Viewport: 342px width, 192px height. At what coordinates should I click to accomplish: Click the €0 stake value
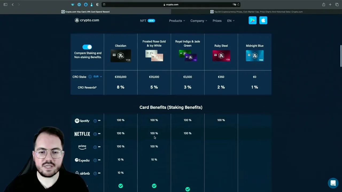point(255,77)
